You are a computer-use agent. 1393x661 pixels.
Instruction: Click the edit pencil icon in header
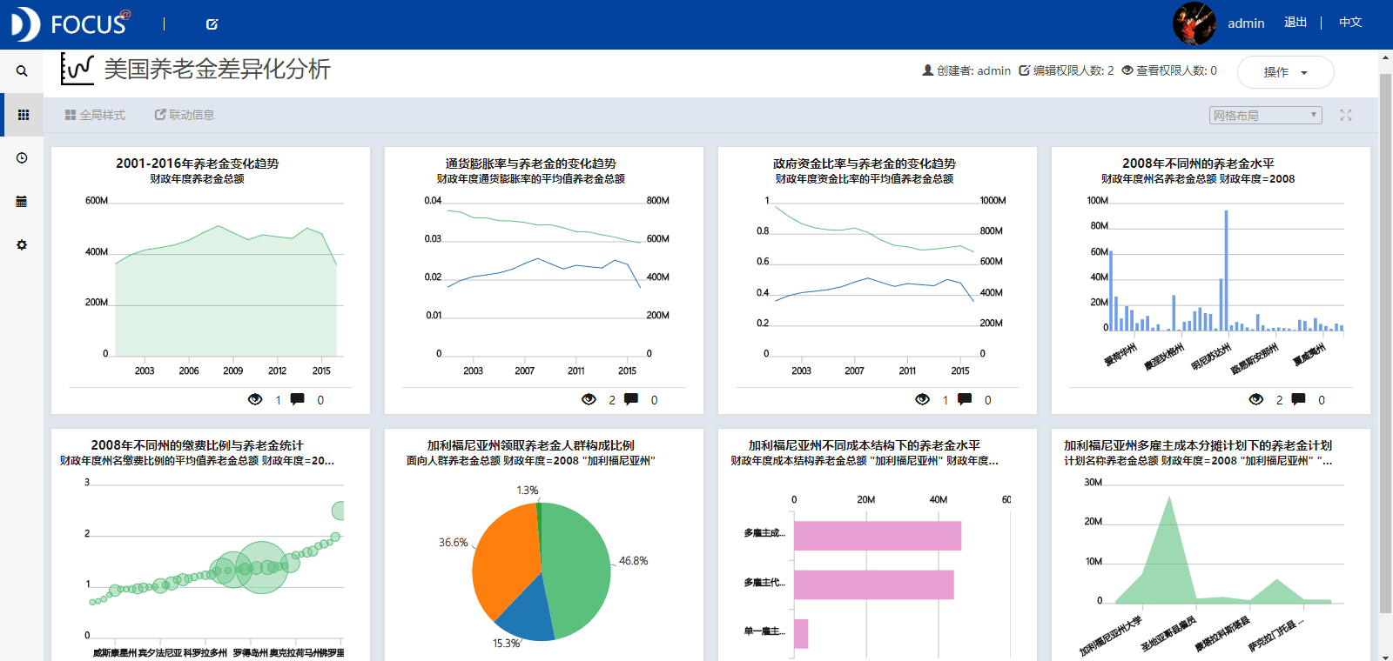[212, 24]
